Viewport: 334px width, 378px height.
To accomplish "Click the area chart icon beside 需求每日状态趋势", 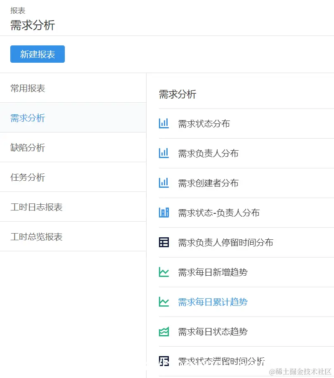I will [x=164, y=331].
